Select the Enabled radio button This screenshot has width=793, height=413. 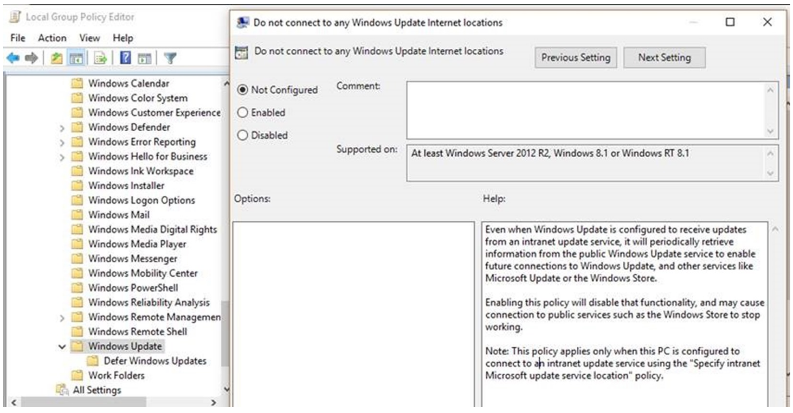tap(243, 113)
